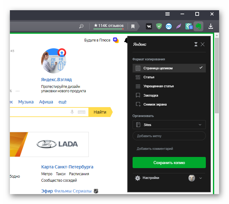This screenshot has height=204, width=229.
Task: Click the Расписания link
Action: pos(79,174)
